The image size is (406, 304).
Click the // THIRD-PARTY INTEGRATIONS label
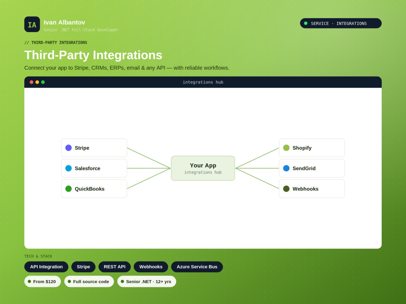click(56, 43)
